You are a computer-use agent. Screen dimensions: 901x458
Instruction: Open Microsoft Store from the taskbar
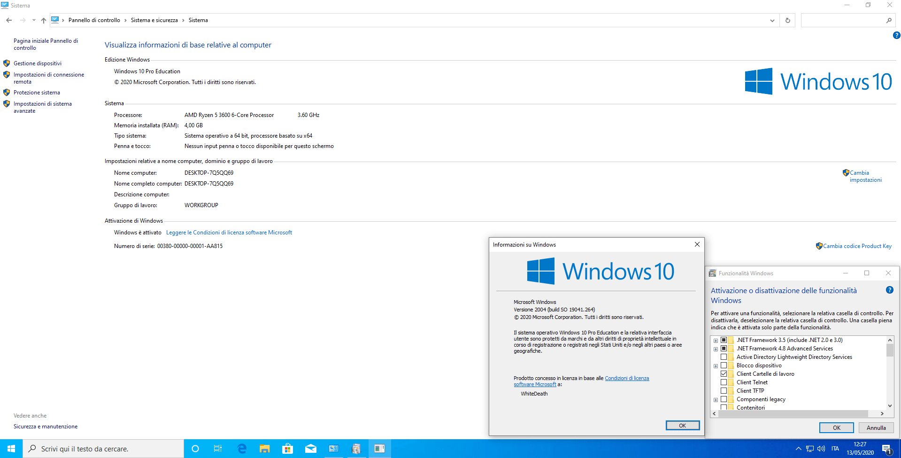tap(288, 449)
